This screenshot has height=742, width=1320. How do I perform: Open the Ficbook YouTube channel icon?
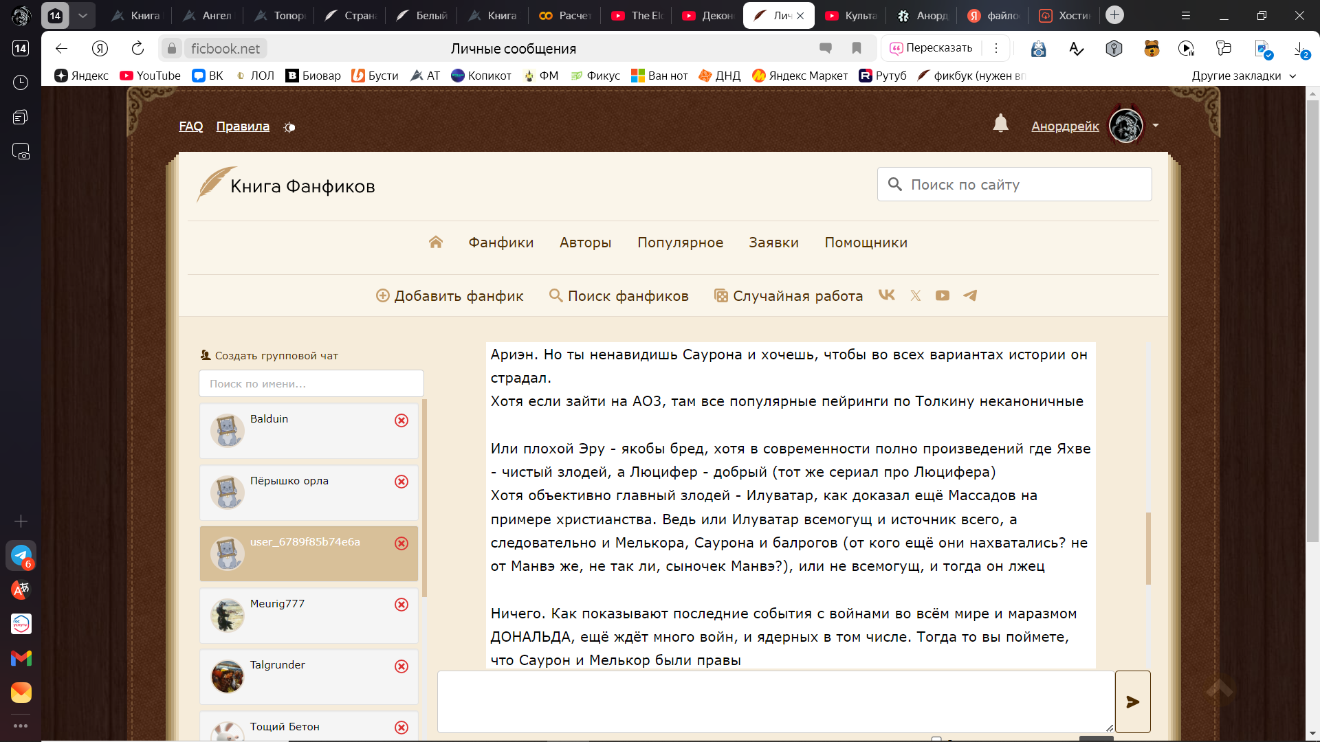[x=943, y=295]
